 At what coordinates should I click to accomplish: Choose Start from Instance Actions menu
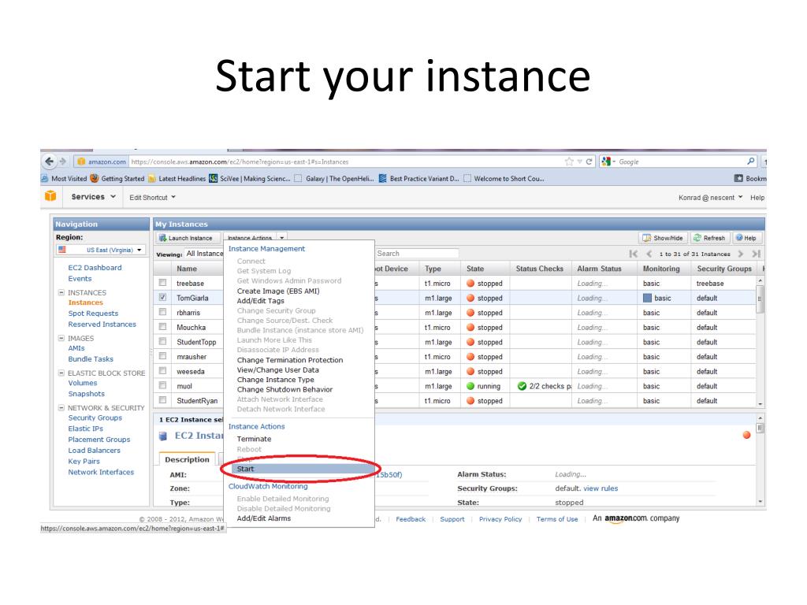point(303,469)
